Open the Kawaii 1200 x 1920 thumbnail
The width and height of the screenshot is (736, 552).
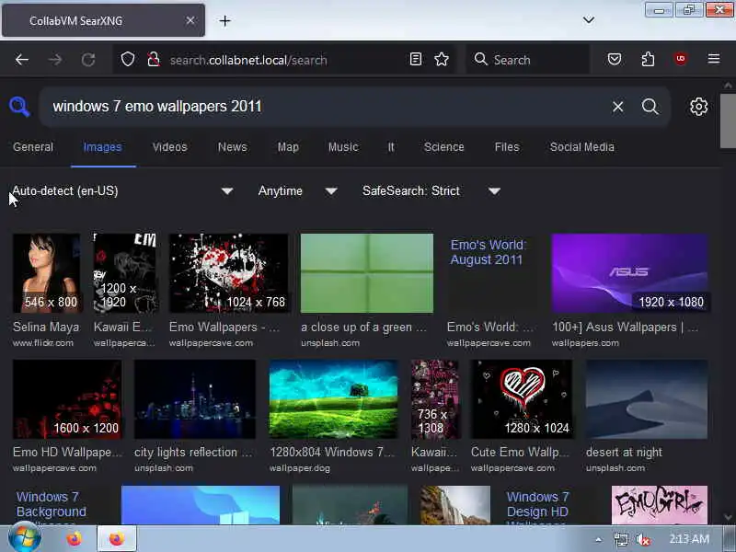[x=125, y=272]
